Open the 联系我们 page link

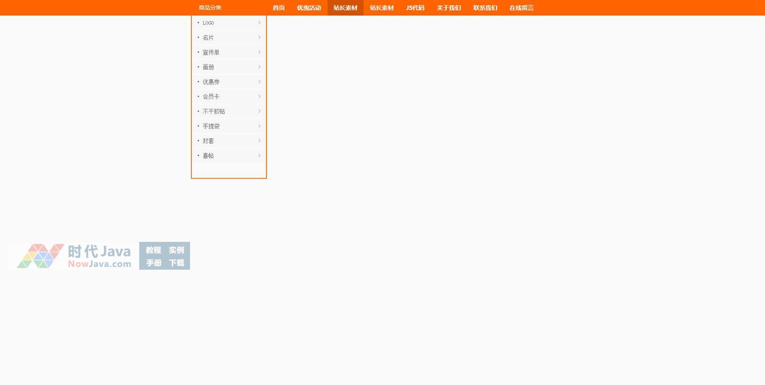[485, 8]
